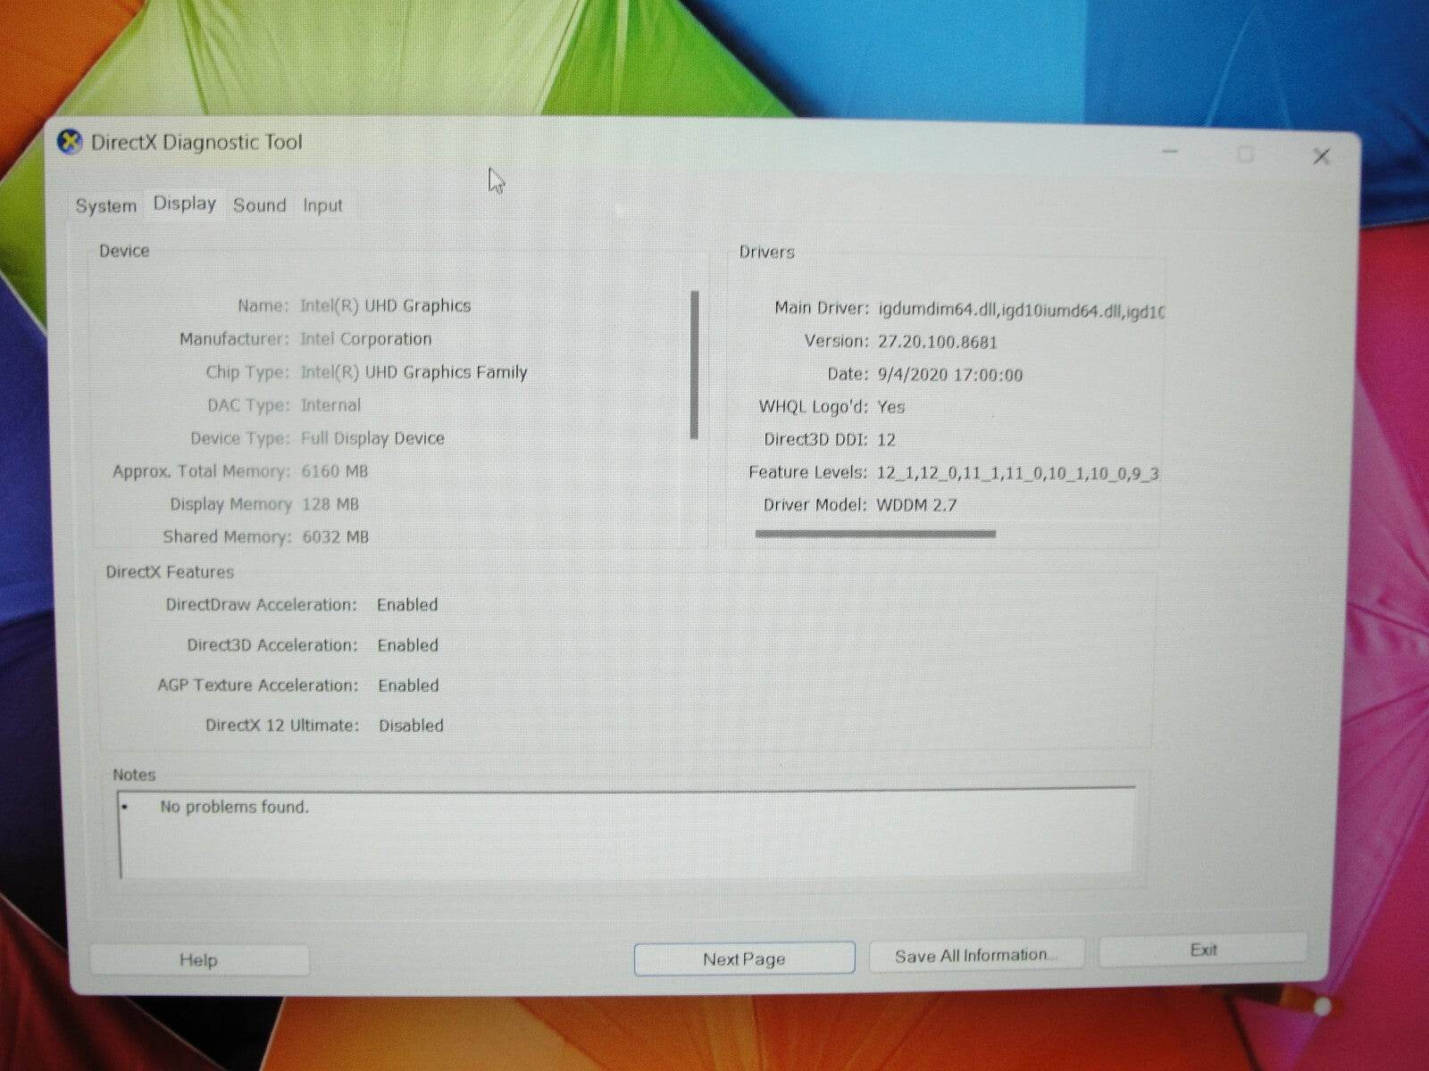Screen dimensions: 1429x1071
Task: Select the Chip Type value text
Action: 414,372
